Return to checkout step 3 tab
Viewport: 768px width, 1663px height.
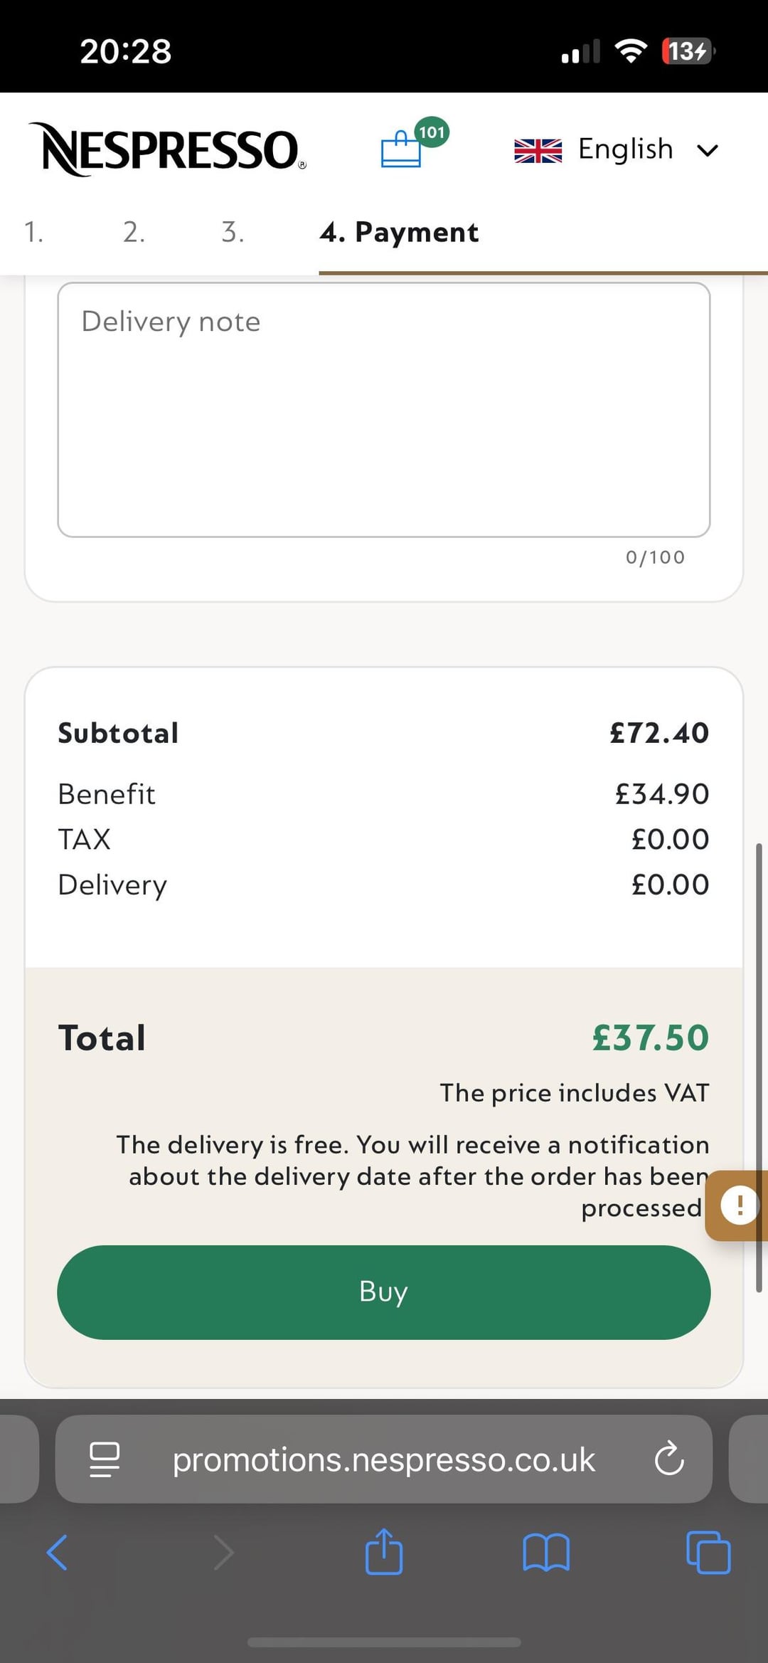coord(233,232)
